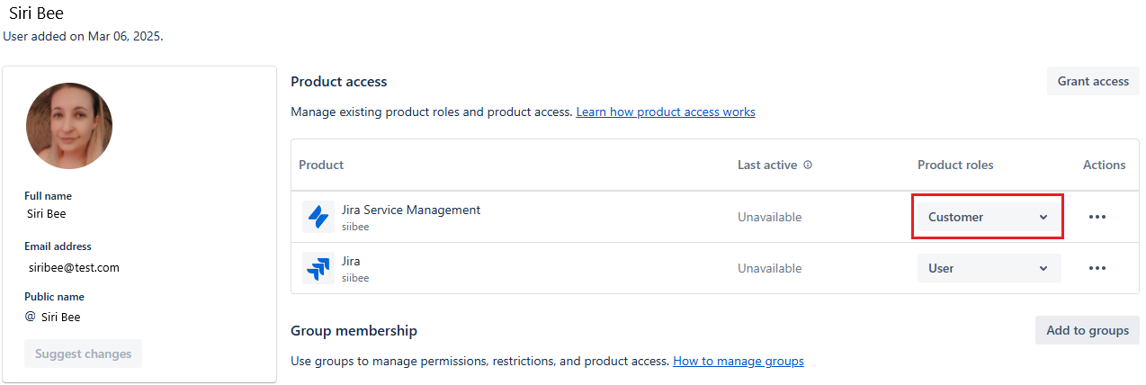The image size is (1146, 385).
Task: Click the Add to groups button
Action: tap(1088, 330)
